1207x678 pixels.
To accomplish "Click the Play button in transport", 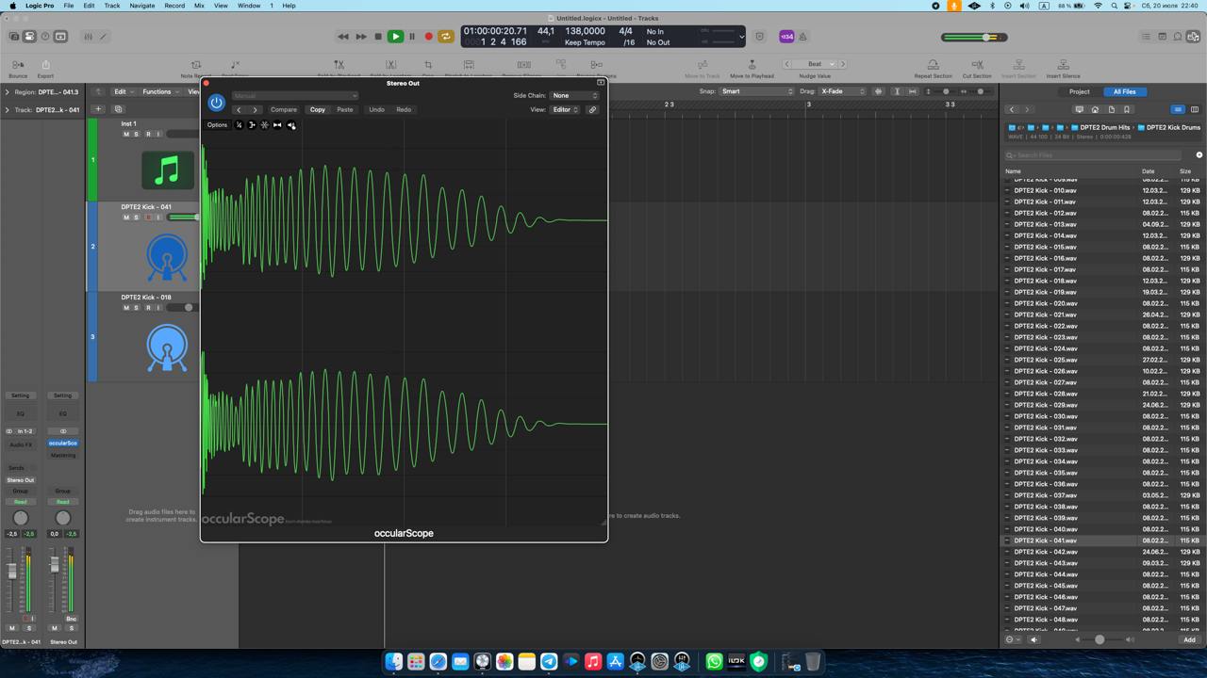I will 395,37.
